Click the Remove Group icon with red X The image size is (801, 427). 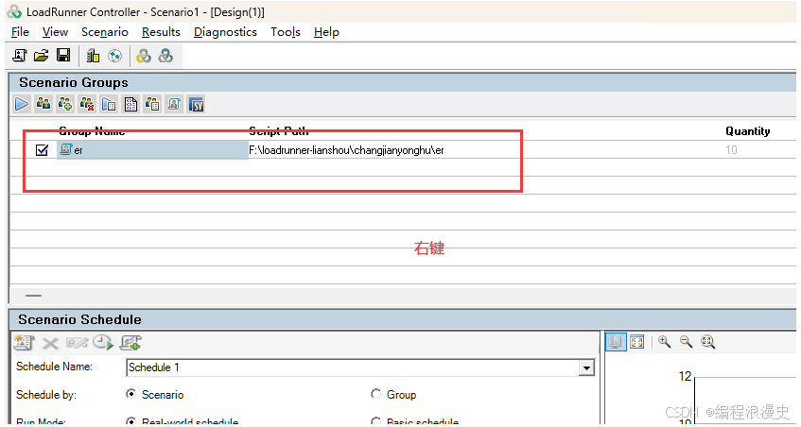(87, 104)
